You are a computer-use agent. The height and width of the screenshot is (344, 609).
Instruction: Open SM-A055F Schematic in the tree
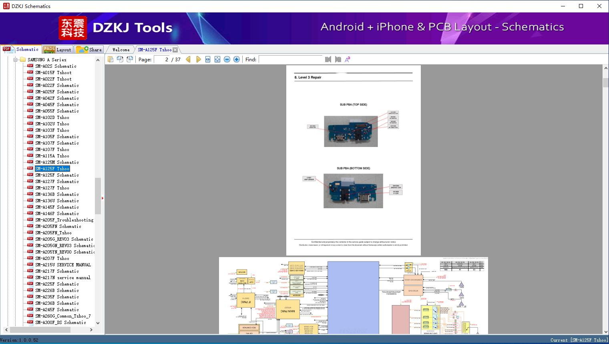coord(57,111)
